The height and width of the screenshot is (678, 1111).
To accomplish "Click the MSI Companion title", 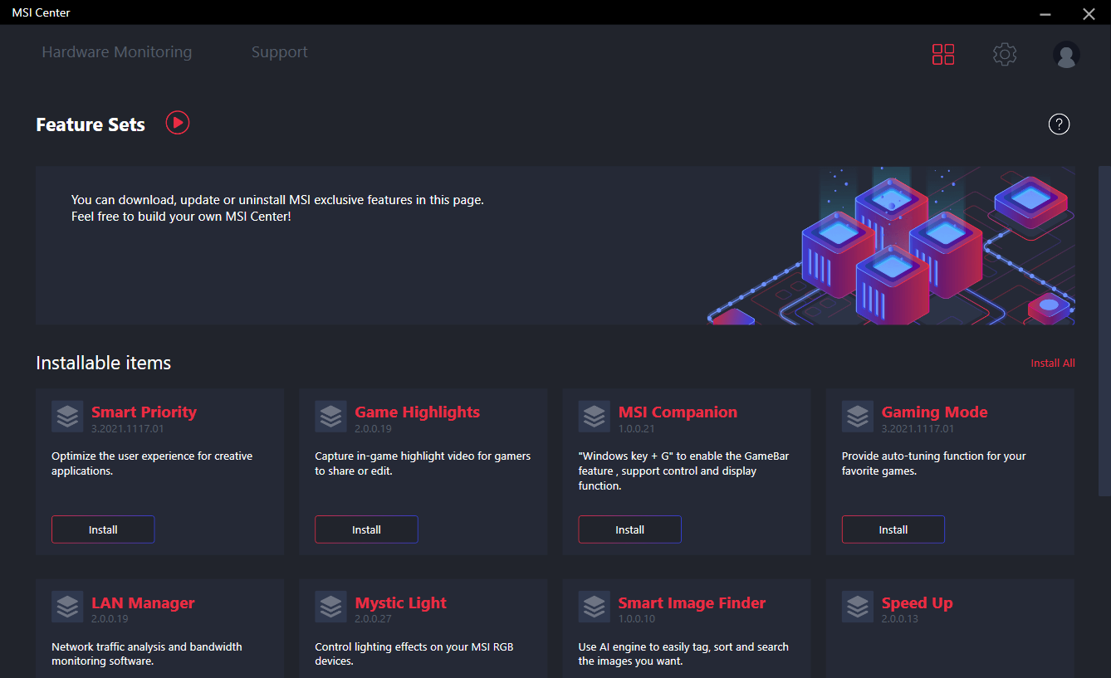I will coord(678,412).
